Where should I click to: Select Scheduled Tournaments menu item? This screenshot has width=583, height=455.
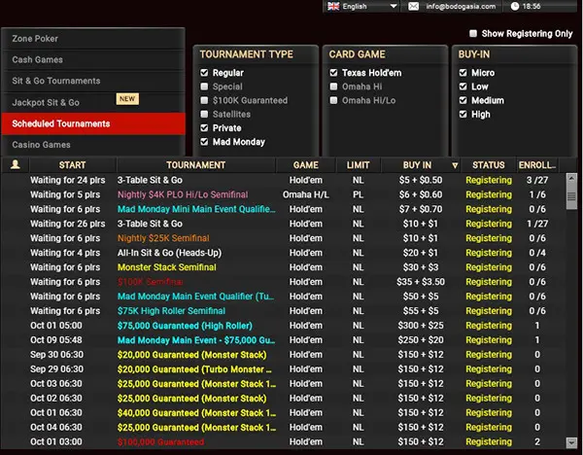point(93,123)
